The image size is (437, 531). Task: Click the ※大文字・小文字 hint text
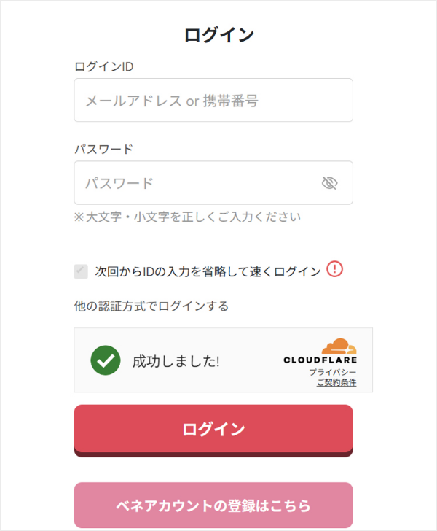(x=187, y=217)
